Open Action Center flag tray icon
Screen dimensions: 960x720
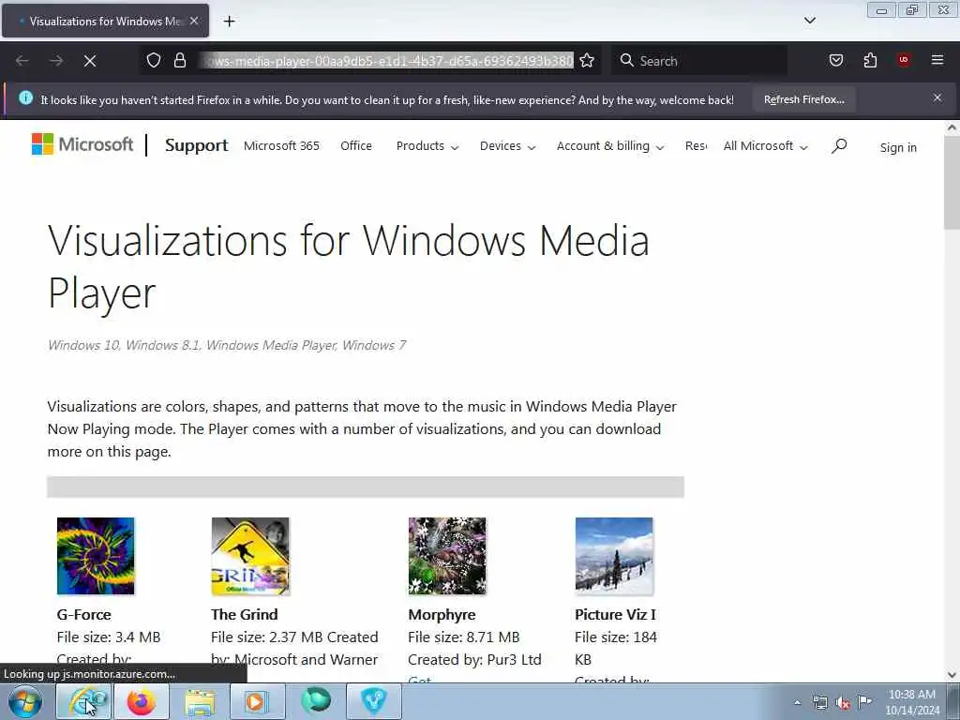(x=864, y=701)
